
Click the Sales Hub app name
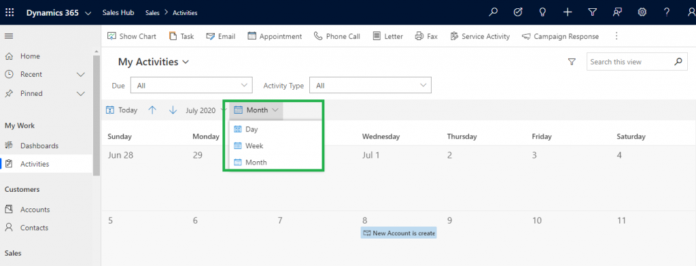118,13
